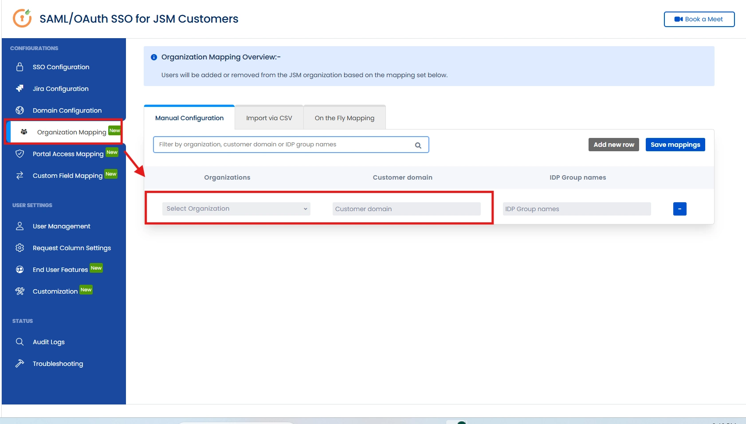Viewport: 746px width, 424px height.
Task: Open the Select Organization dropdown
Action: click(236, 209)
